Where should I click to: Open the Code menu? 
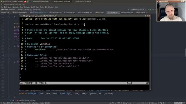pyautogui.click(x=21, y=7)
